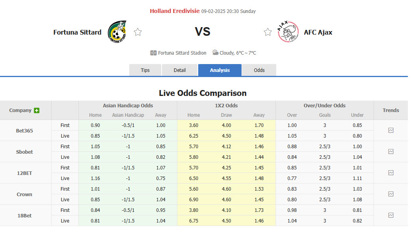Image resolution: width=411 pixels, height=228 pixels.
Task: Open the trends chart for Bet365
Action: pyautogui.click(x=391, y=130)
